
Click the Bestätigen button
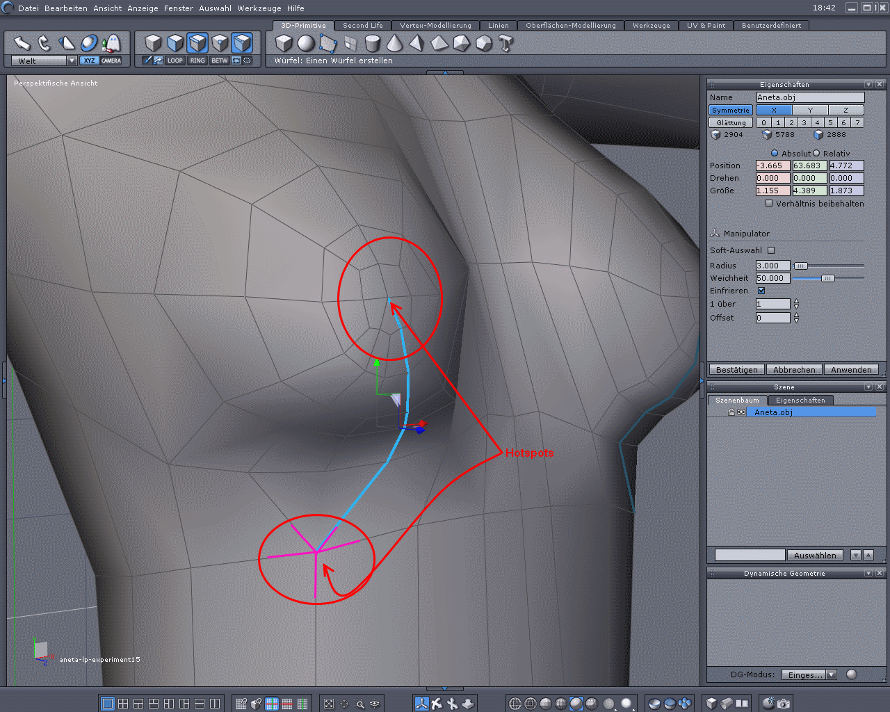click(737, 370)
